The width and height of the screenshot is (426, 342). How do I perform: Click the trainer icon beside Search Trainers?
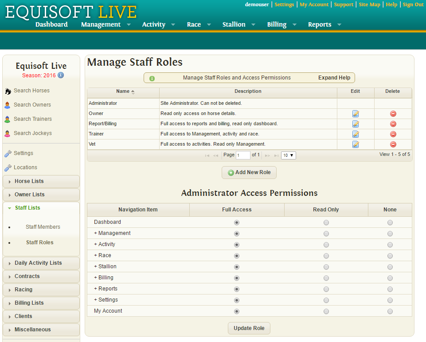(x=8, y=119)
